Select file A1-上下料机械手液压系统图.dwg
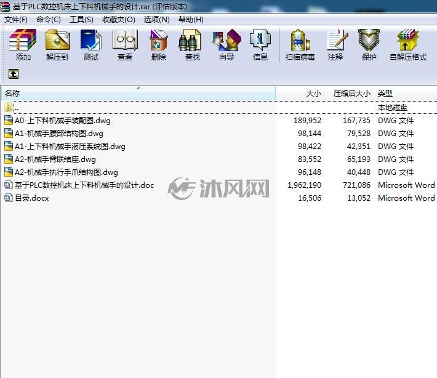This screenshot has width=437, height=378. [x=70, y=147]
